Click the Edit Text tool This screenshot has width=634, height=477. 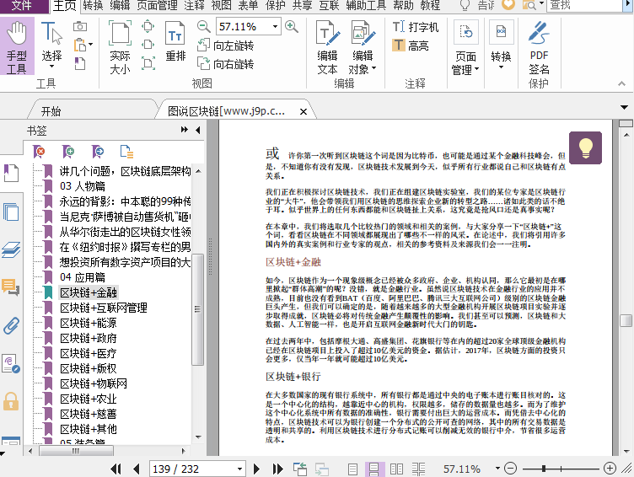(x=327, y=47)
